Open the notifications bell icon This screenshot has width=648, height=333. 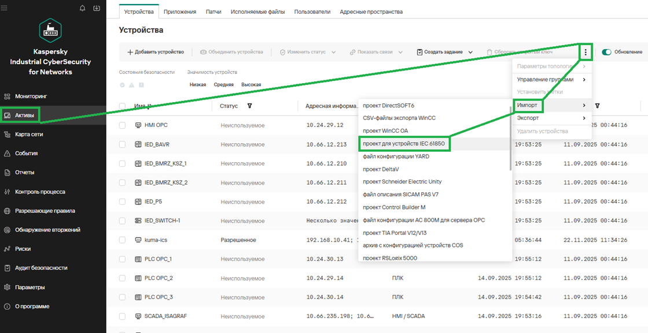pyautogui.click(x=82, y=8)
